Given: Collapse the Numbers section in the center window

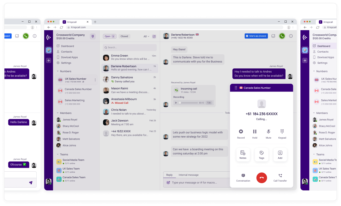Looking at the screenshot, I should [58, 71].
